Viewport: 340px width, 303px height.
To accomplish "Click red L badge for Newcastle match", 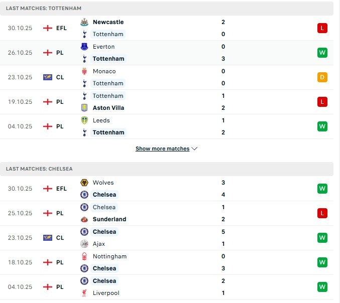I will [x=322, y=28].
